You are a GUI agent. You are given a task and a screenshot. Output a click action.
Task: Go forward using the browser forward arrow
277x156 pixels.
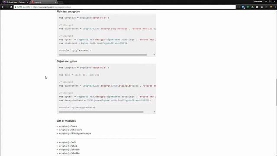[x=7, y=7]
